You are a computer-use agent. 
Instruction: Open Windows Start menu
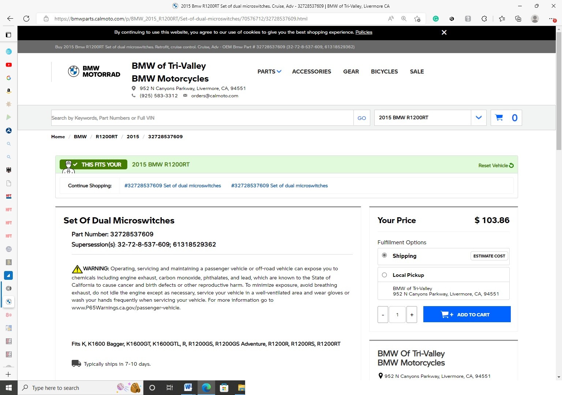tap(9, 388)
